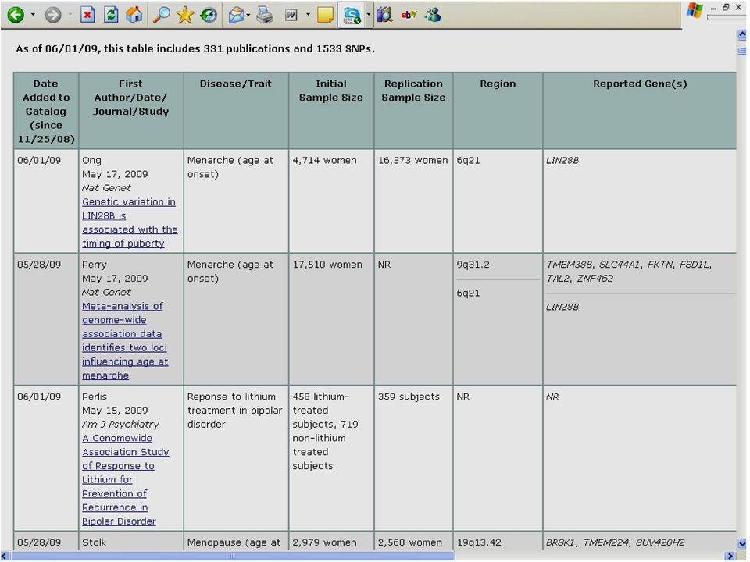Open 'Meta-analysis of genome-wide association data' link
The height and width of the screenshot is (562, 750).
(x=125, y=340)
